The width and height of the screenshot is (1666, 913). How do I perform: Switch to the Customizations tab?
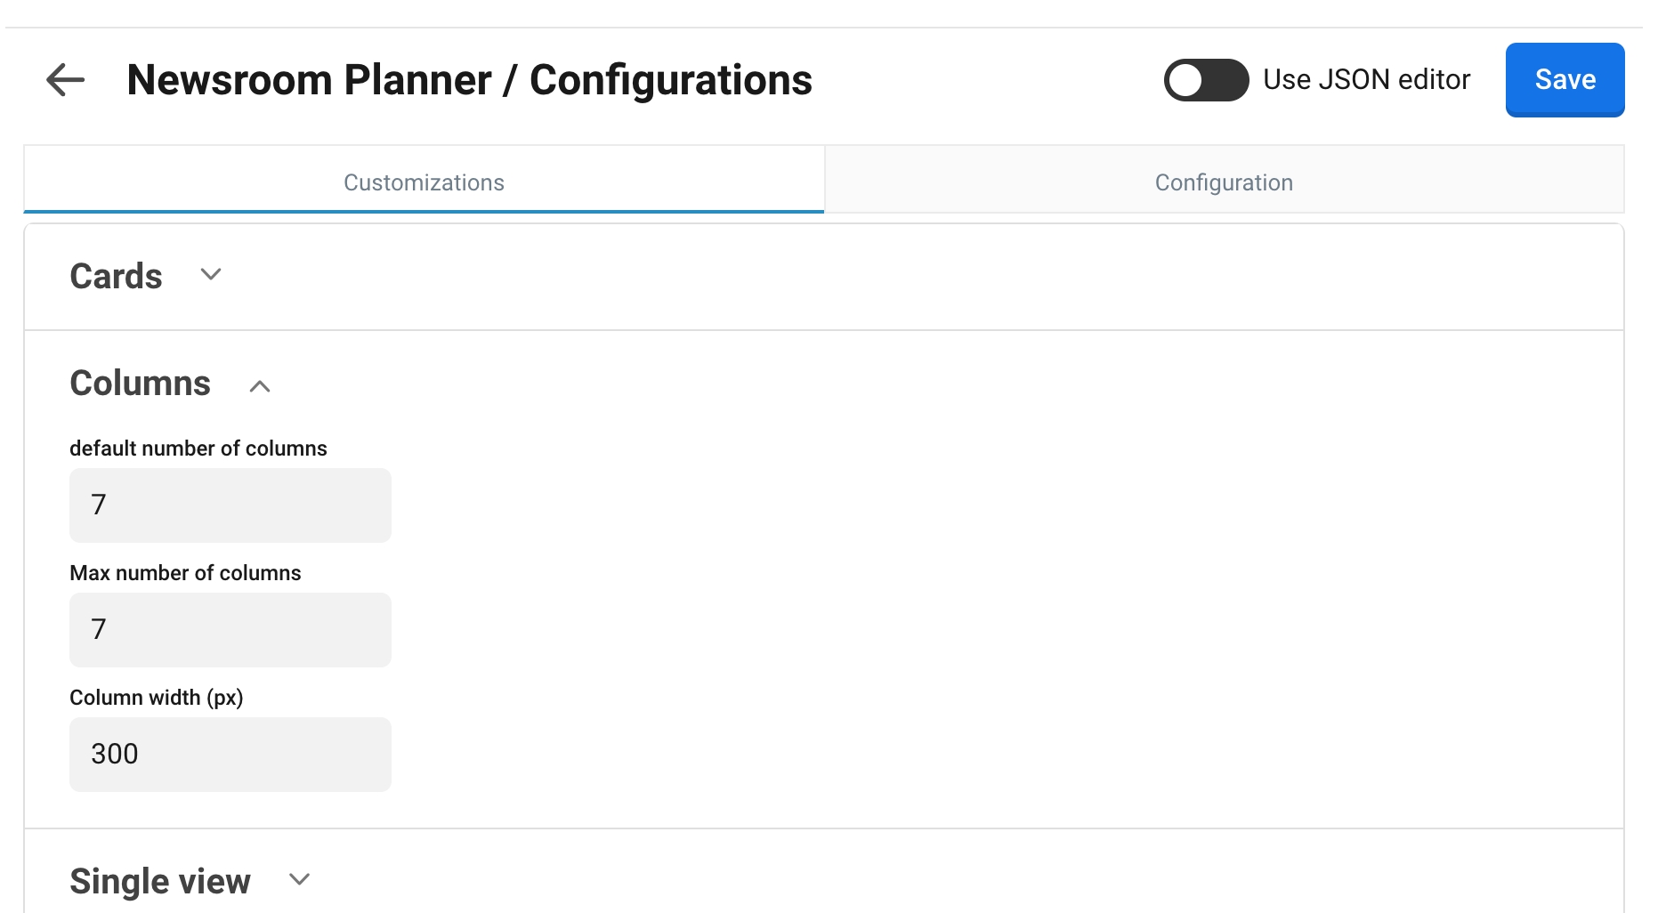(x=424, y=182)
